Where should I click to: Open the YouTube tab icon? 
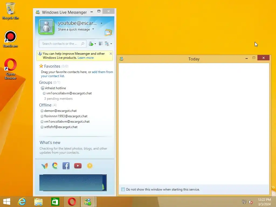click(78, 166)
